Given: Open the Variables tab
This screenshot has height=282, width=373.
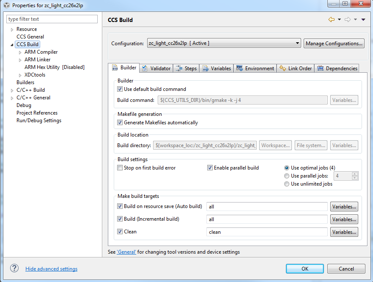Looking at the screenshot, I should pyautogui.click(x=217, y=68).
